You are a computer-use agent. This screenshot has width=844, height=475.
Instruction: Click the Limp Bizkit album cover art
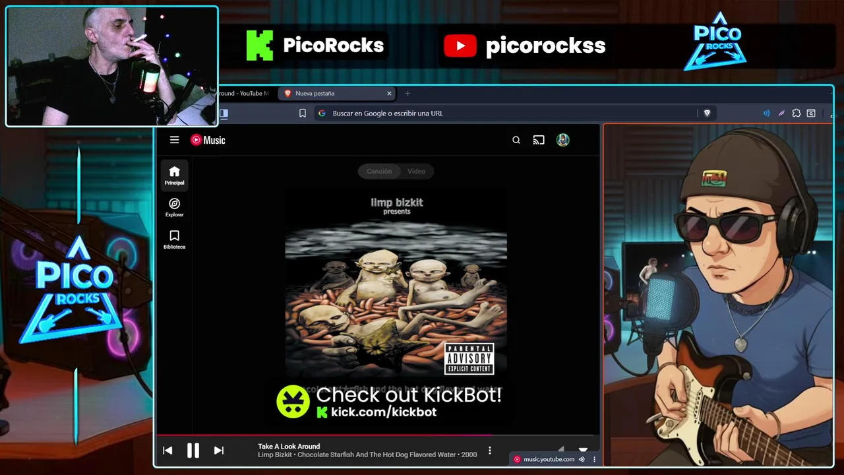click(396, 282)
